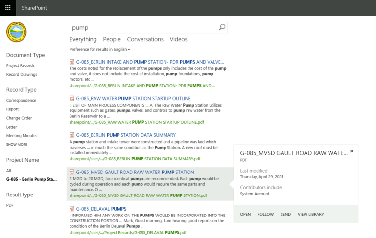The width and height of the screenshot is (376, 238).
Task: Click the search magnifier icon
Action: tap(222, 27)
